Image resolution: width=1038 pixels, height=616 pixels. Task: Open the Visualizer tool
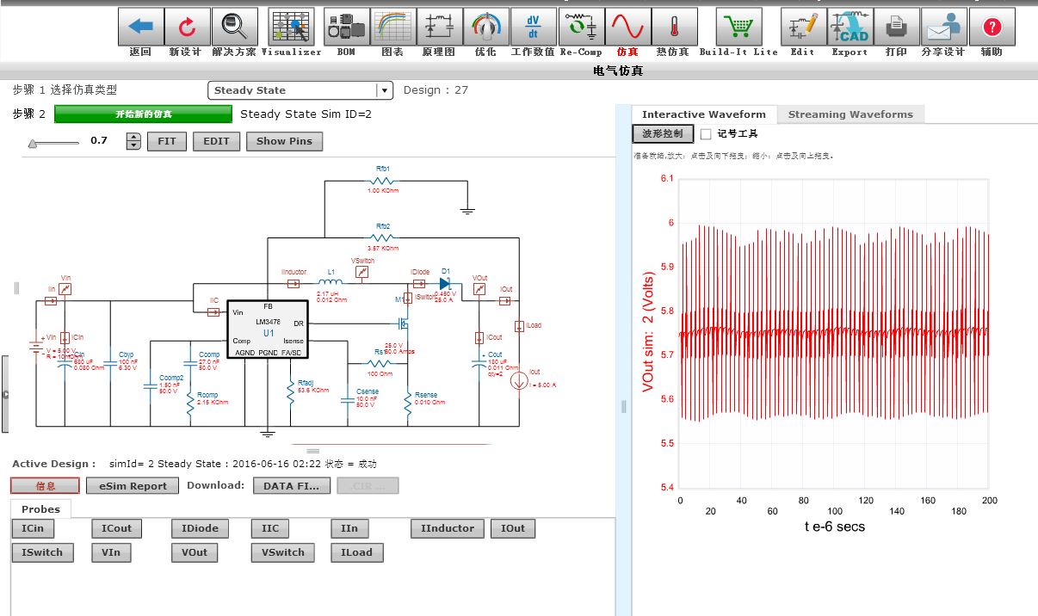[x=291, y=28]
